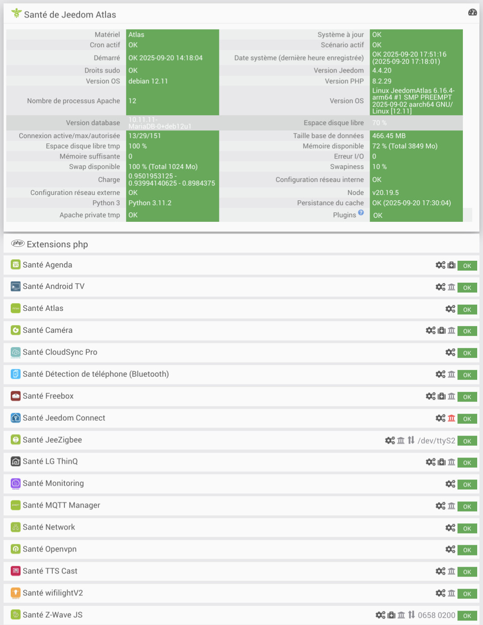Click the medkit icon on LG ThinQ row
This screenshot has height=625, width=483.
[441, 462]
